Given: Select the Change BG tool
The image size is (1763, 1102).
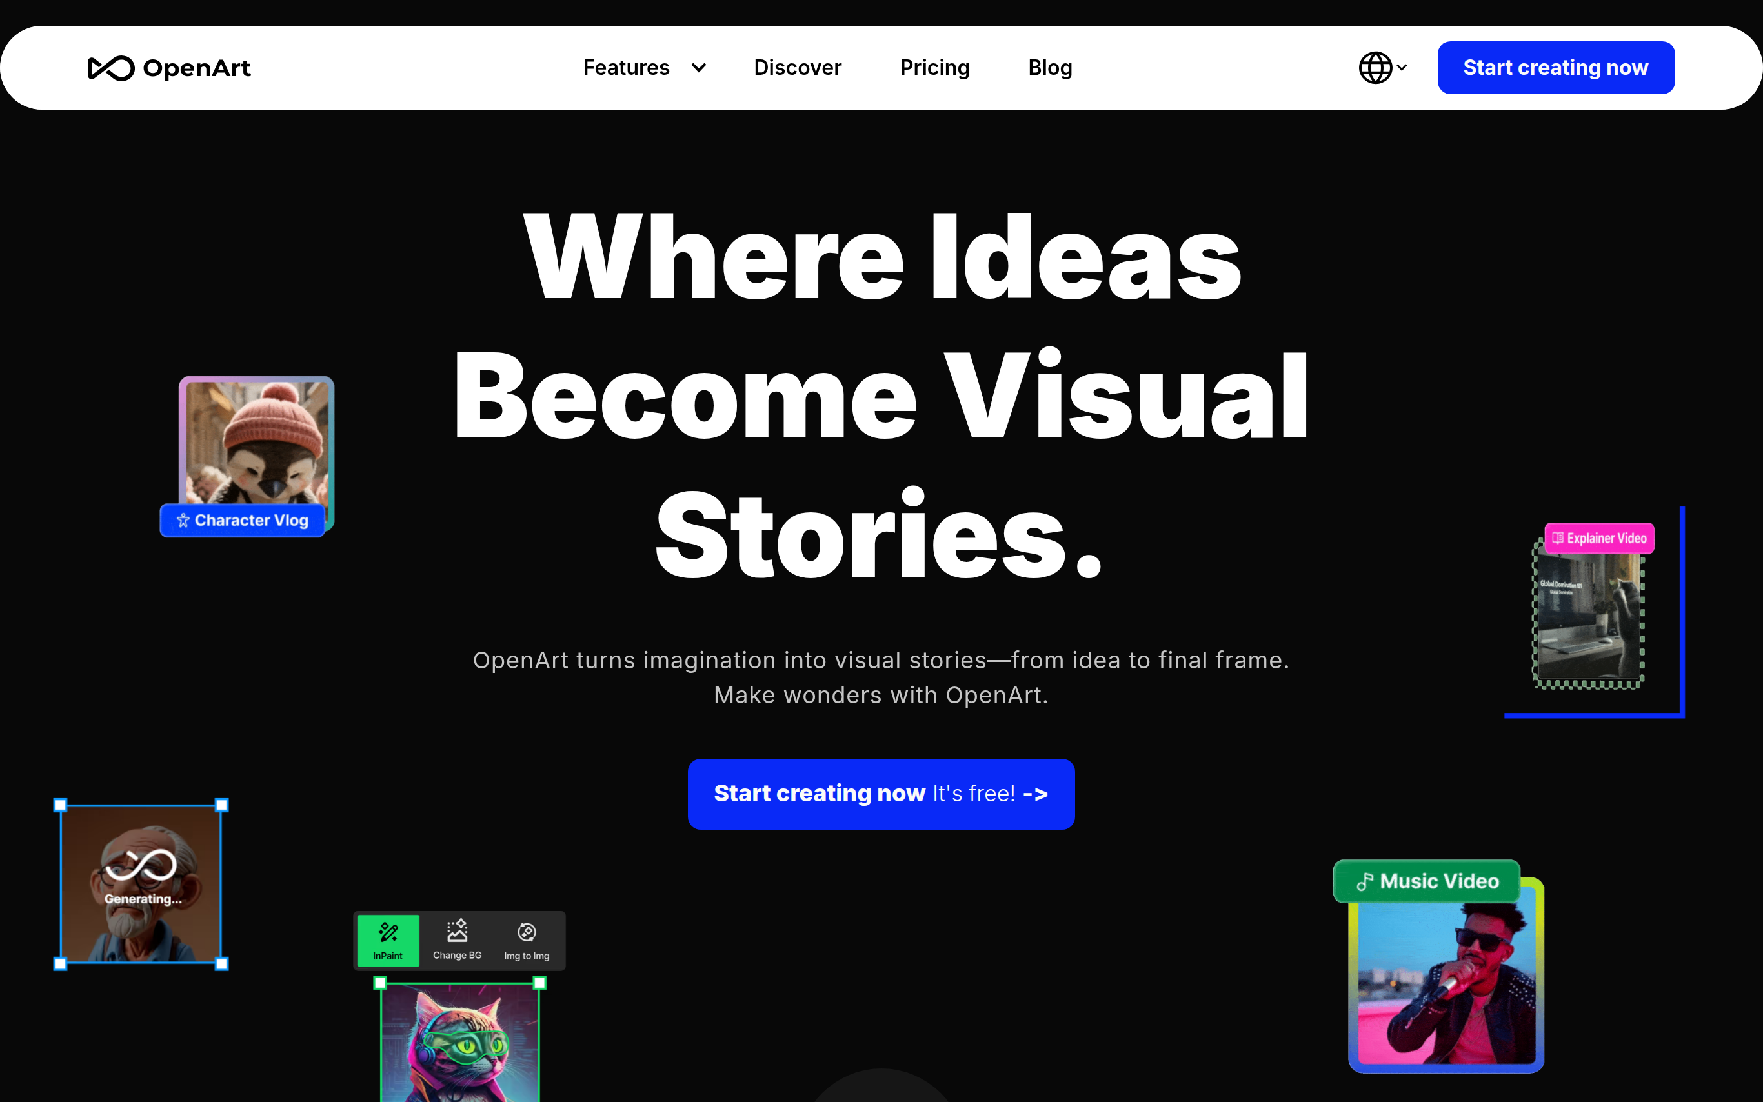Looking at the screenshot, I should [457, 939].
